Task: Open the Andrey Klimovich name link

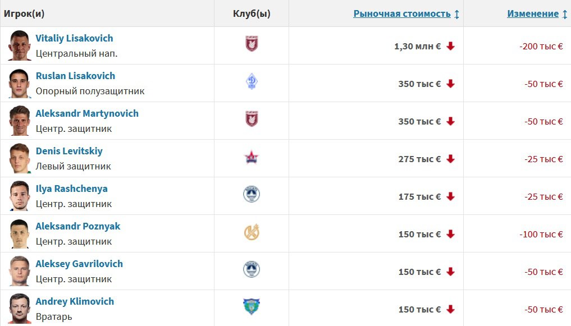Action: pos(75,301)
